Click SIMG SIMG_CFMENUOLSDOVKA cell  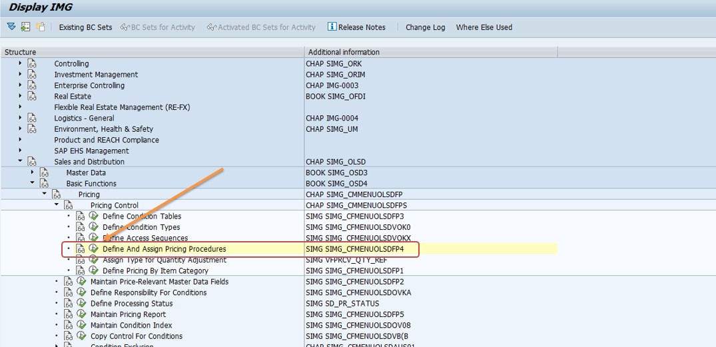pos(358,292)
